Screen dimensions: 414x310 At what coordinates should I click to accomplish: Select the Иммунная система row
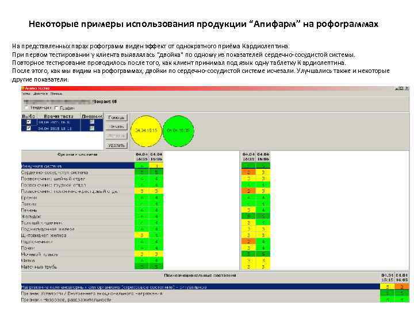click(x=78, y=166)
